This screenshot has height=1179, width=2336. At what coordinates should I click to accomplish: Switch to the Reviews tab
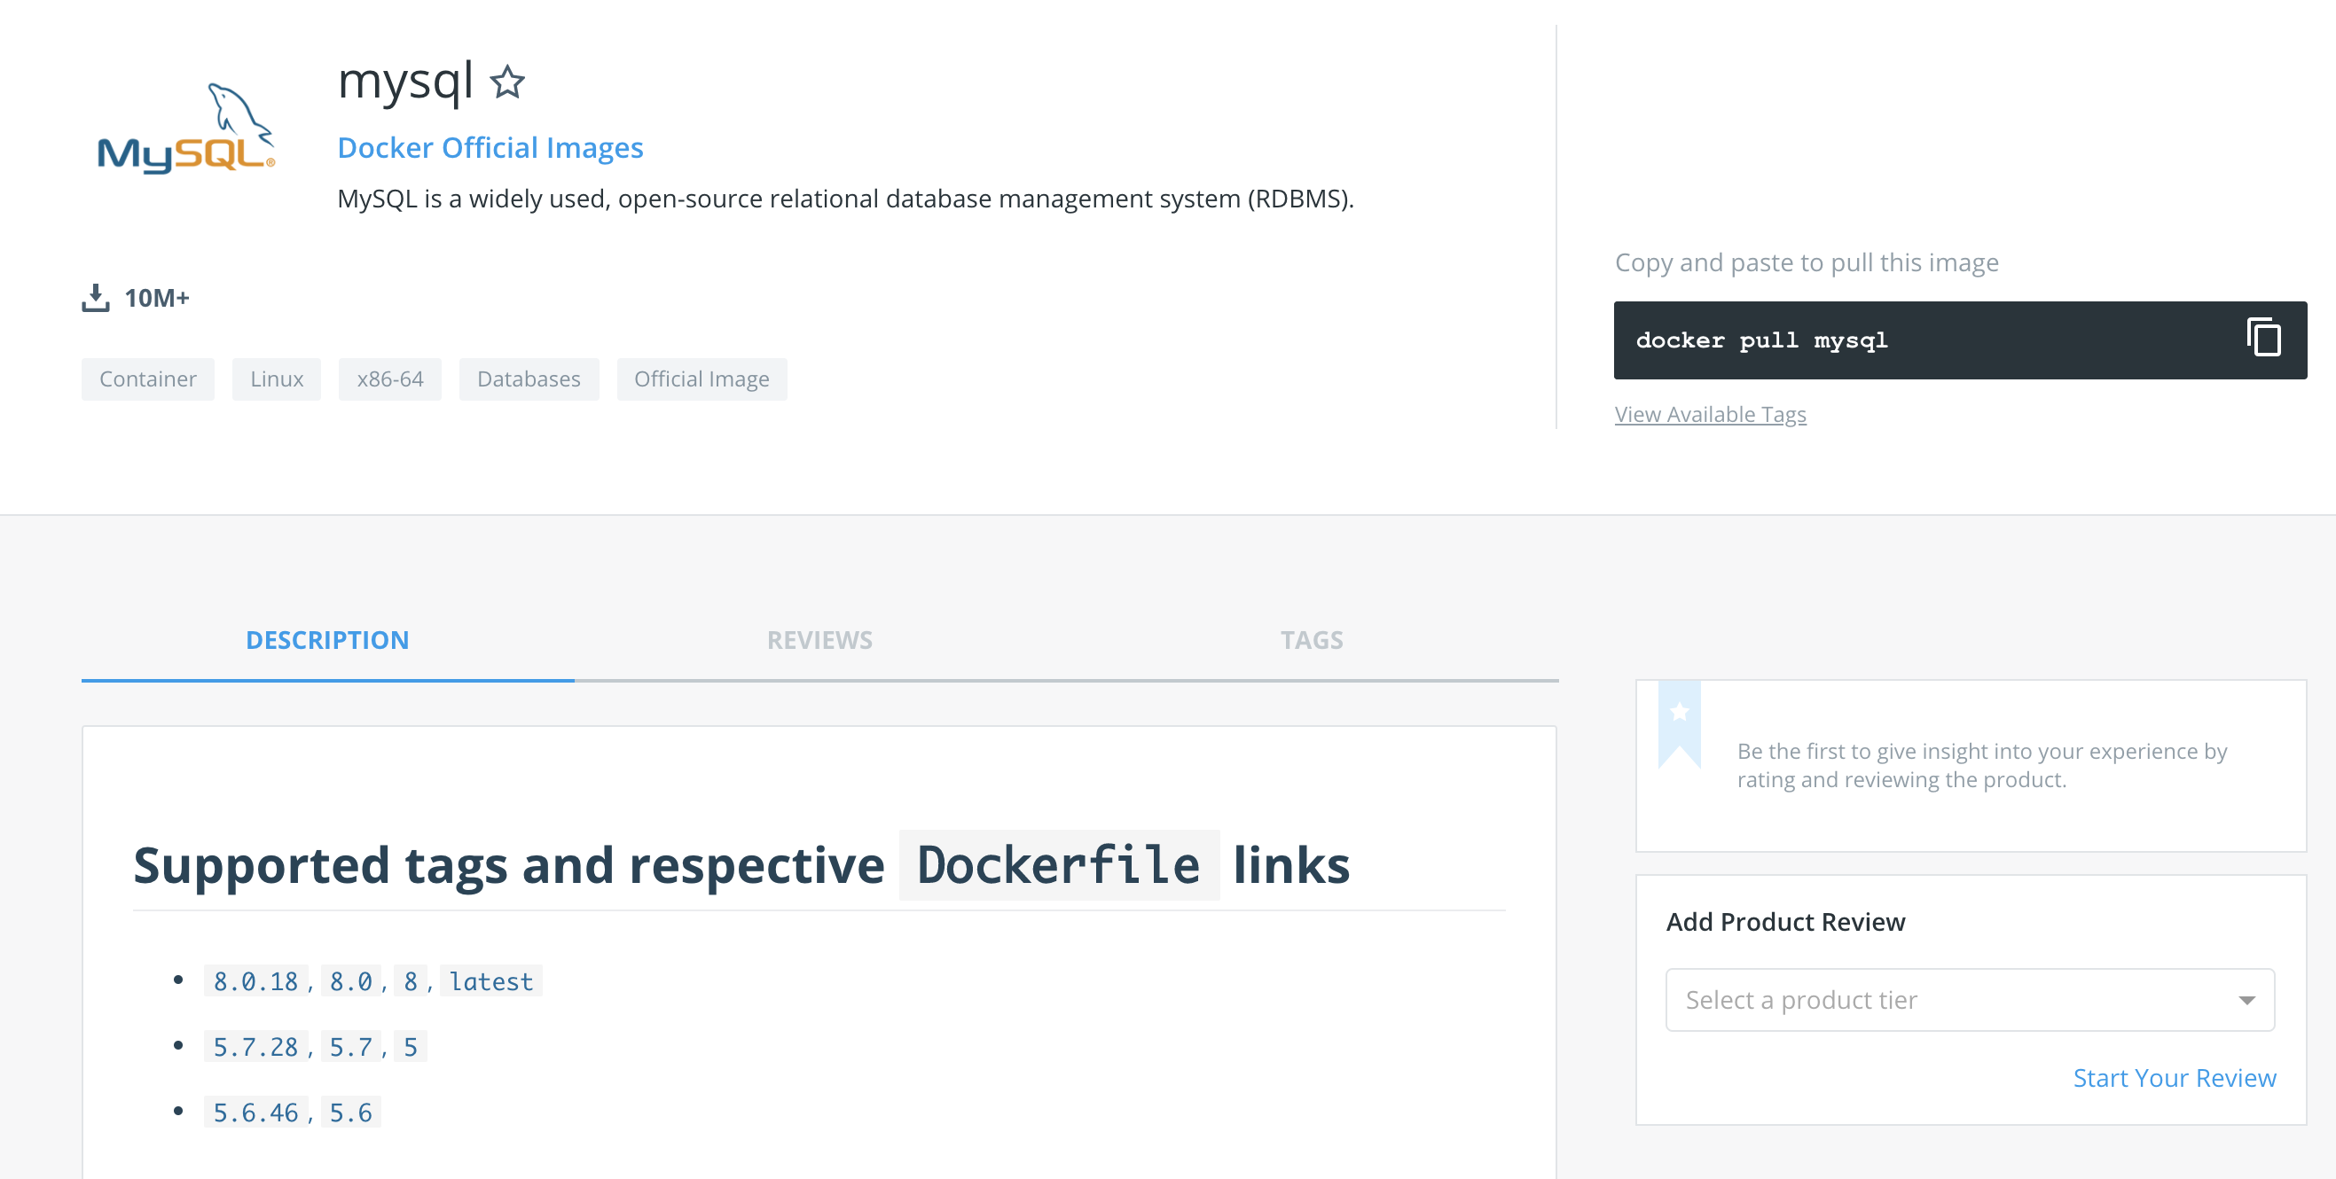819,640
